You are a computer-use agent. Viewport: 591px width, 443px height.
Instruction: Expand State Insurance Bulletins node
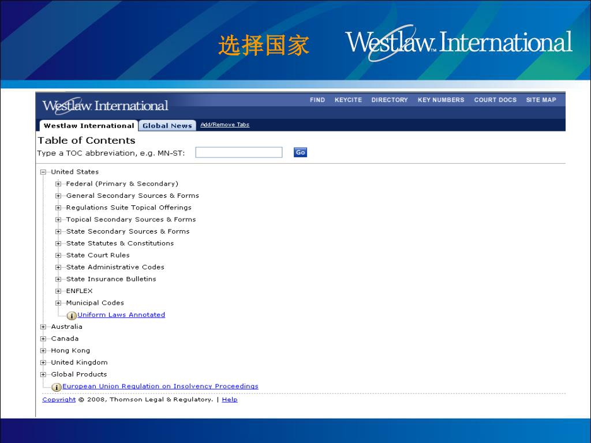pos(58,280)
